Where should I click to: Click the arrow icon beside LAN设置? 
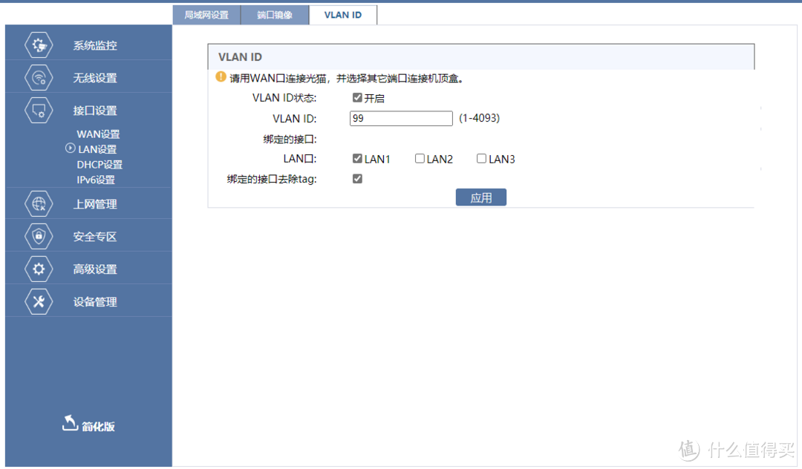pyautogui.click(x=70, y=148)
